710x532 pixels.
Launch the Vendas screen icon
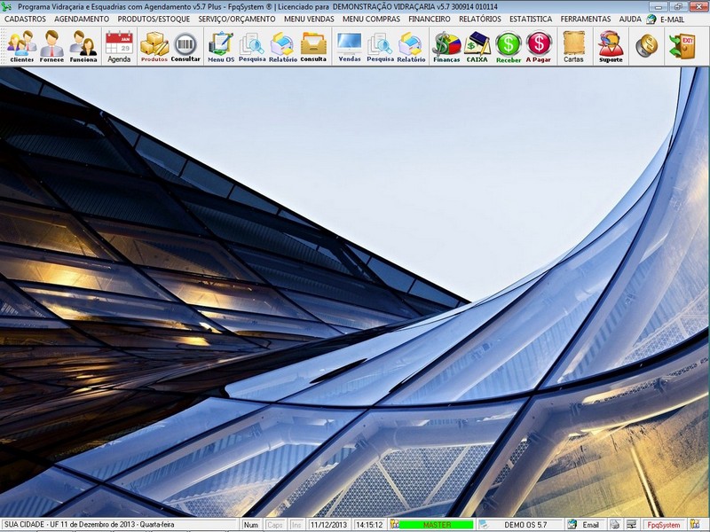(x=350, y=45)
